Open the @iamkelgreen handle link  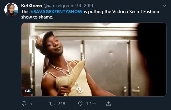(58, 6)
